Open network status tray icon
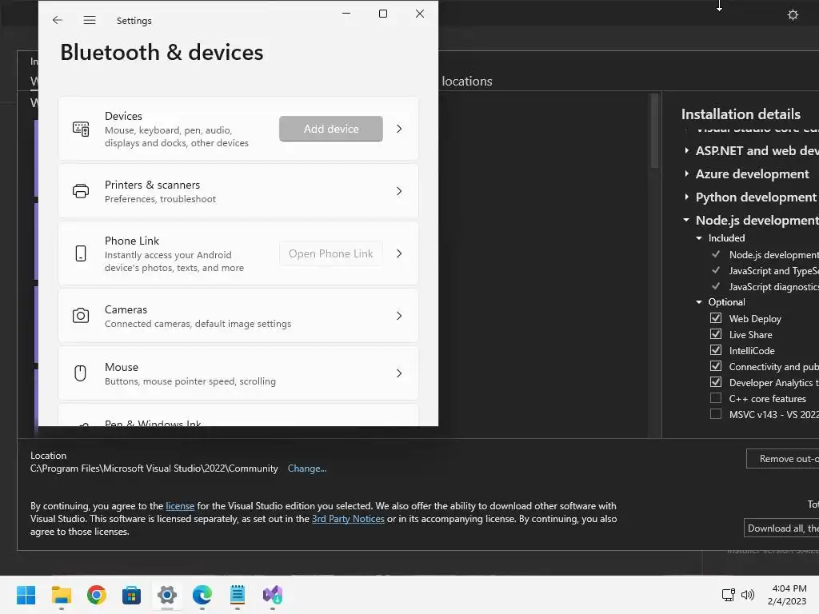This screenshot has height=614, width=819. click(728, 595)
